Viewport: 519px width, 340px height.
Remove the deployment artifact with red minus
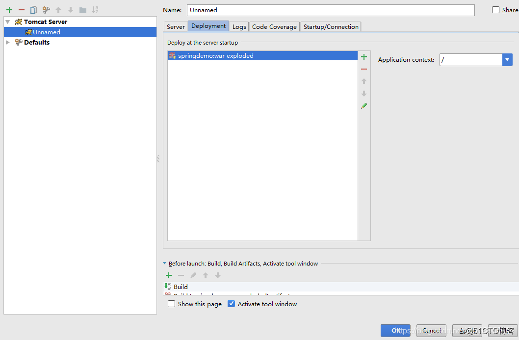click(x=364, y=69)
